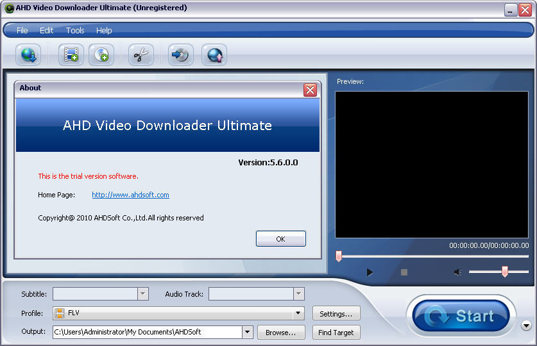Image resolution: width=537 pixels, height=346 pixels.
Task: Open the Edit menu
Action: tap(46, 30)
